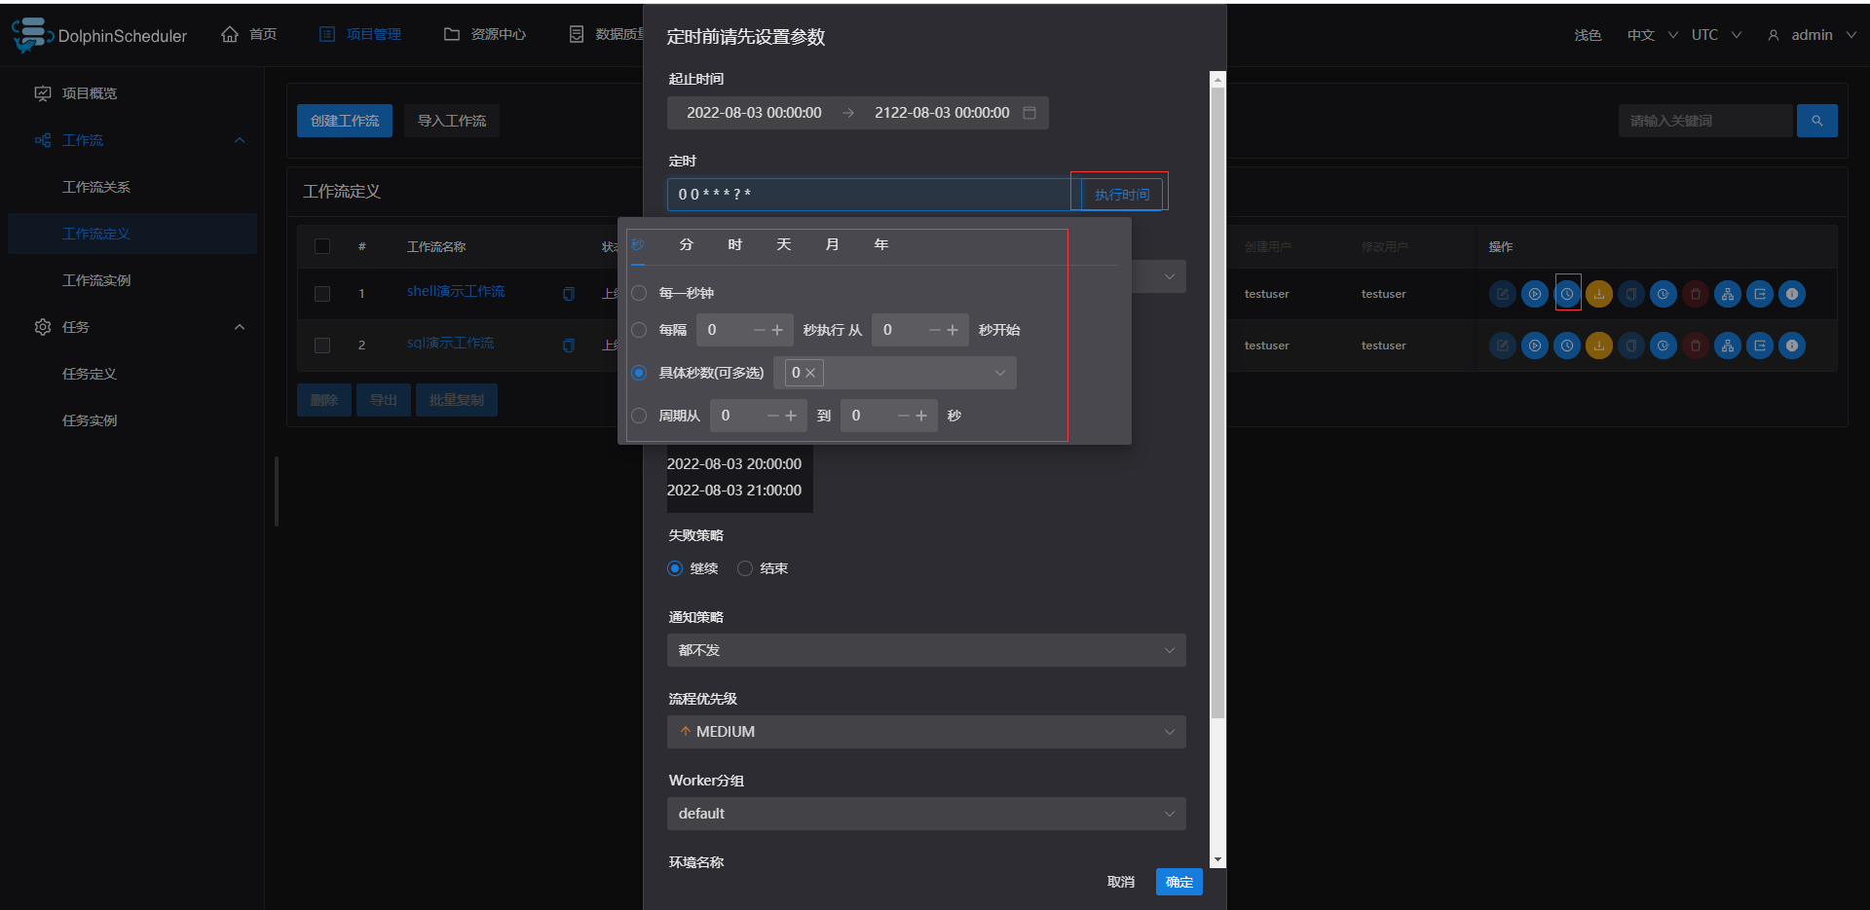The height and width of the screenshot is (910, 1870).
Task: Click the 创建工作流 button
Action: click(345, 121)
